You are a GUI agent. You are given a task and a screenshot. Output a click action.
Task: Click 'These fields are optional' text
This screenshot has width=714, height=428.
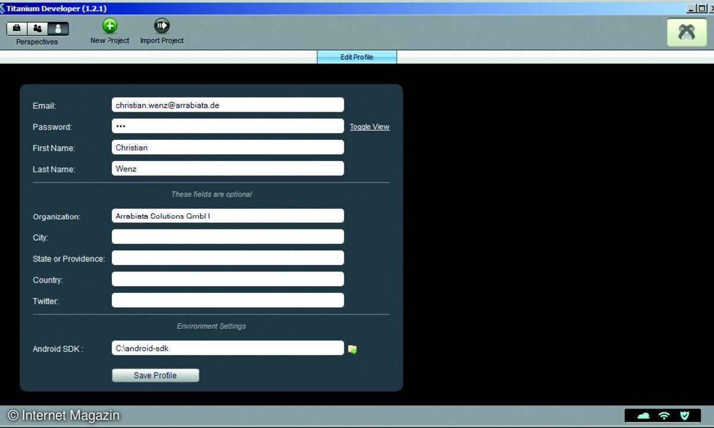(211, 194)
